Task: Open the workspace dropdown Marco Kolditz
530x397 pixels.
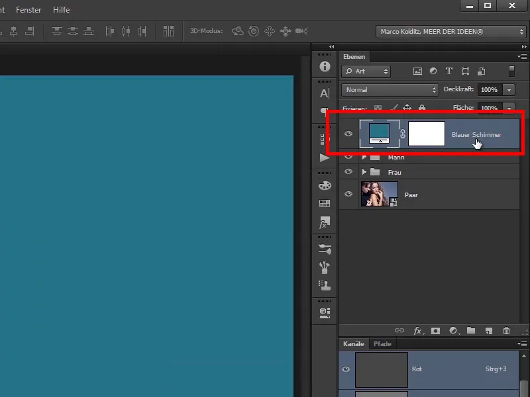Action: point(452,31)
